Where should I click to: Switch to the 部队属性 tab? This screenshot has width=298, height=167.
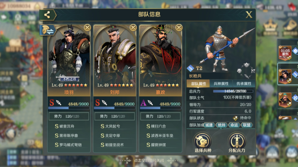click(x=198, y=83)
